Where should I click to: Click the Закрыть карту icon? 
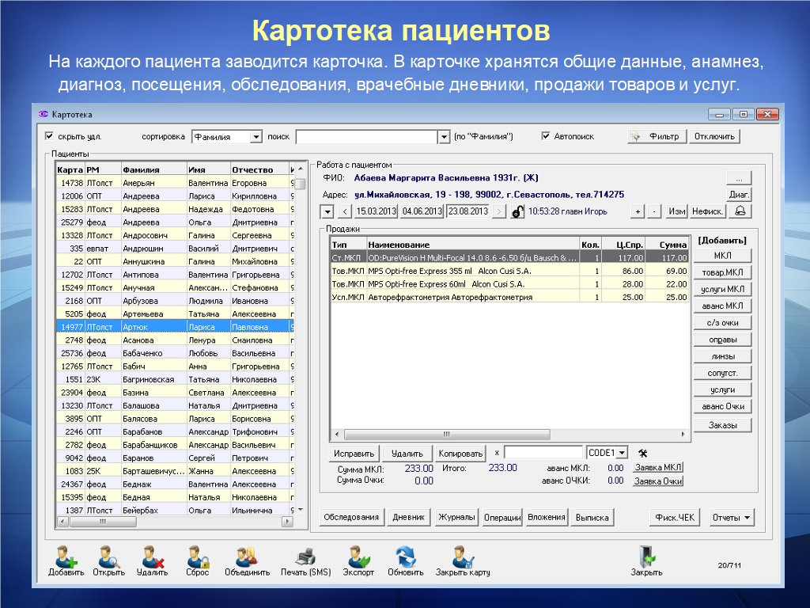click(x=462, y=557)
